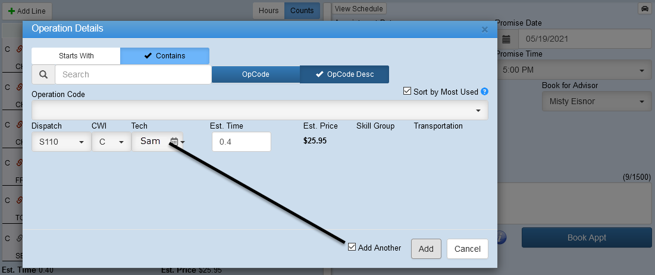Open the CWI dropdown

(111, 142)
